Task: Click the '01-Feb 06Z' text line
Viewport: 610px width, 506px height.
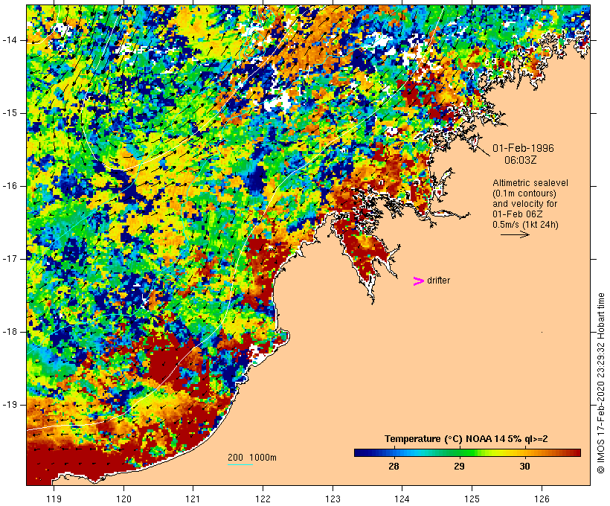Action: (x=518, y=214)
